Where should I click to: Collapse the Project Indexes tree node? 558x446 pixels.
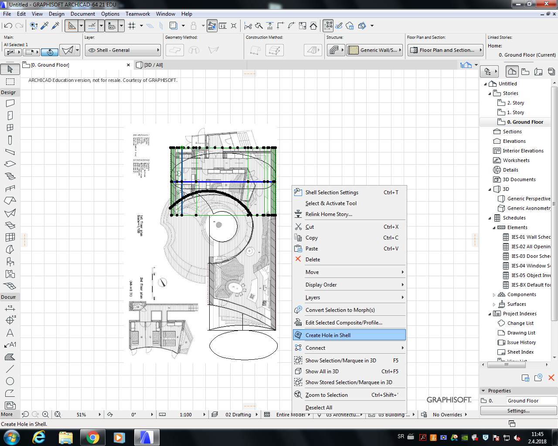coord(490,314)
